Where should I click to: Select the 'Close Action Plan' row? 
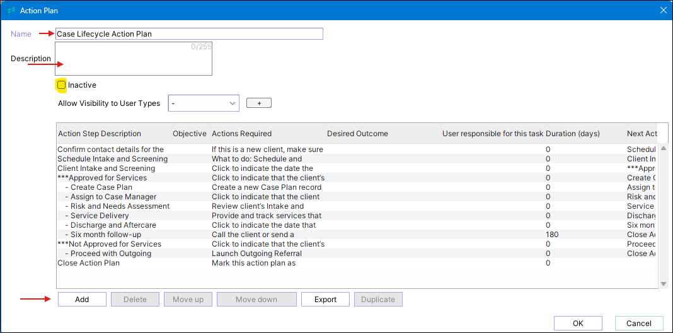pos(357,263)
